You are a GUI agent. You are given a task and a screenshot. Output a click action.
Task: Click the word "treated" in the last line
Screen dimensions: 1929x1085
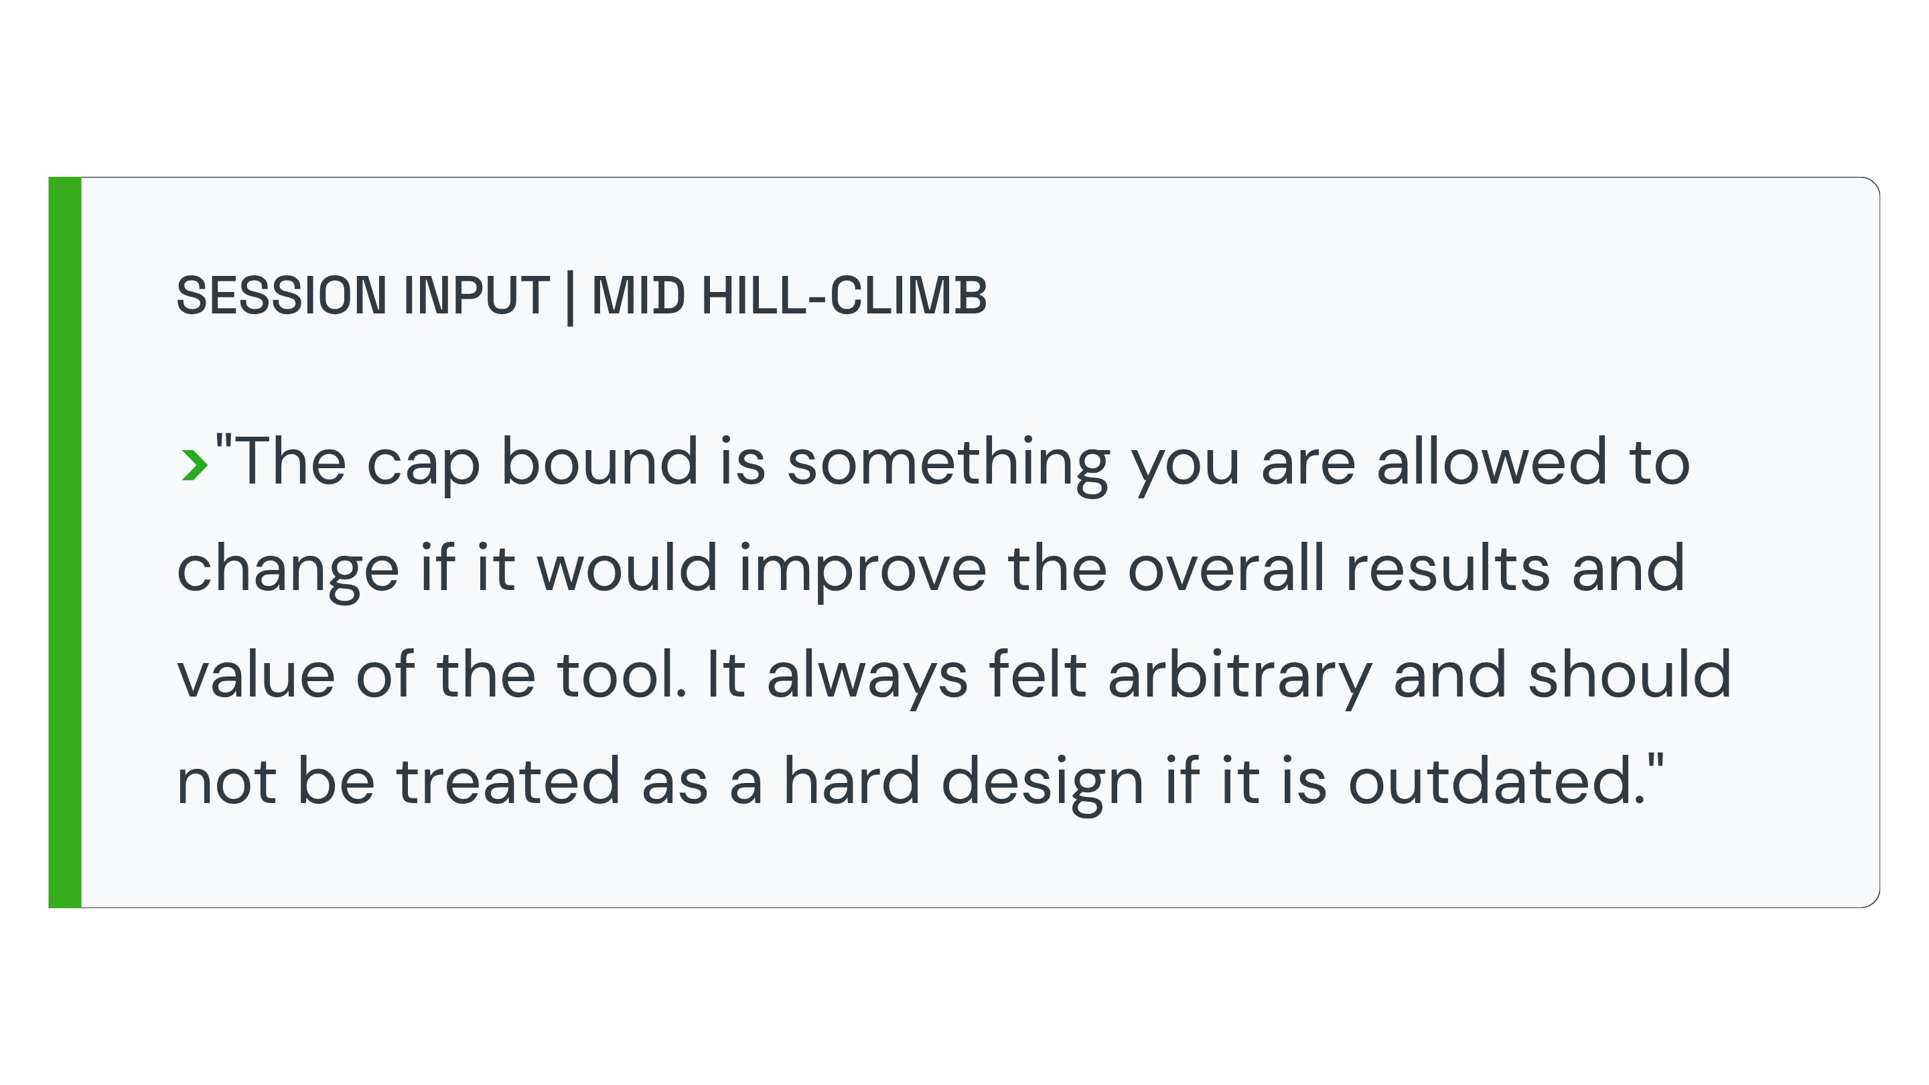[508, 782]
